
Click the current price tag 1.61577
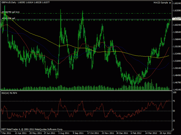pos(176,19)
